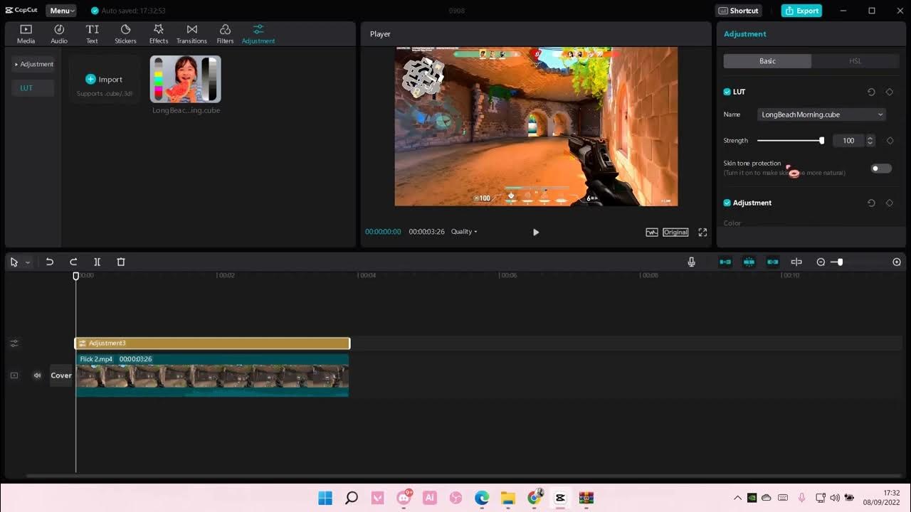This screenshot has width=911, height=512.
Task: Toggle preview axis
Action: click(796, 262)
